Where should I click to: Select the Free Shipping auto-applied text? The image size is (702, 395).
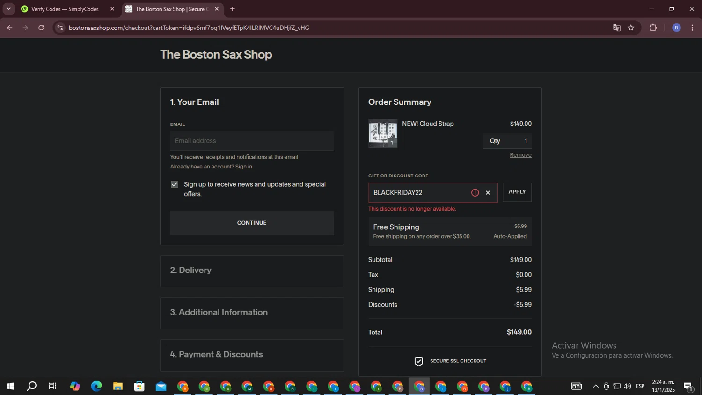[510, 236]
